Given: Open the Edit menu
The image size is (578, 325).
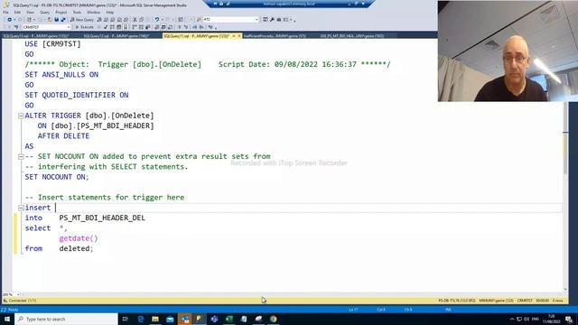Looking at the screenshot, I should pyautogui.click(x=17, y=12).
